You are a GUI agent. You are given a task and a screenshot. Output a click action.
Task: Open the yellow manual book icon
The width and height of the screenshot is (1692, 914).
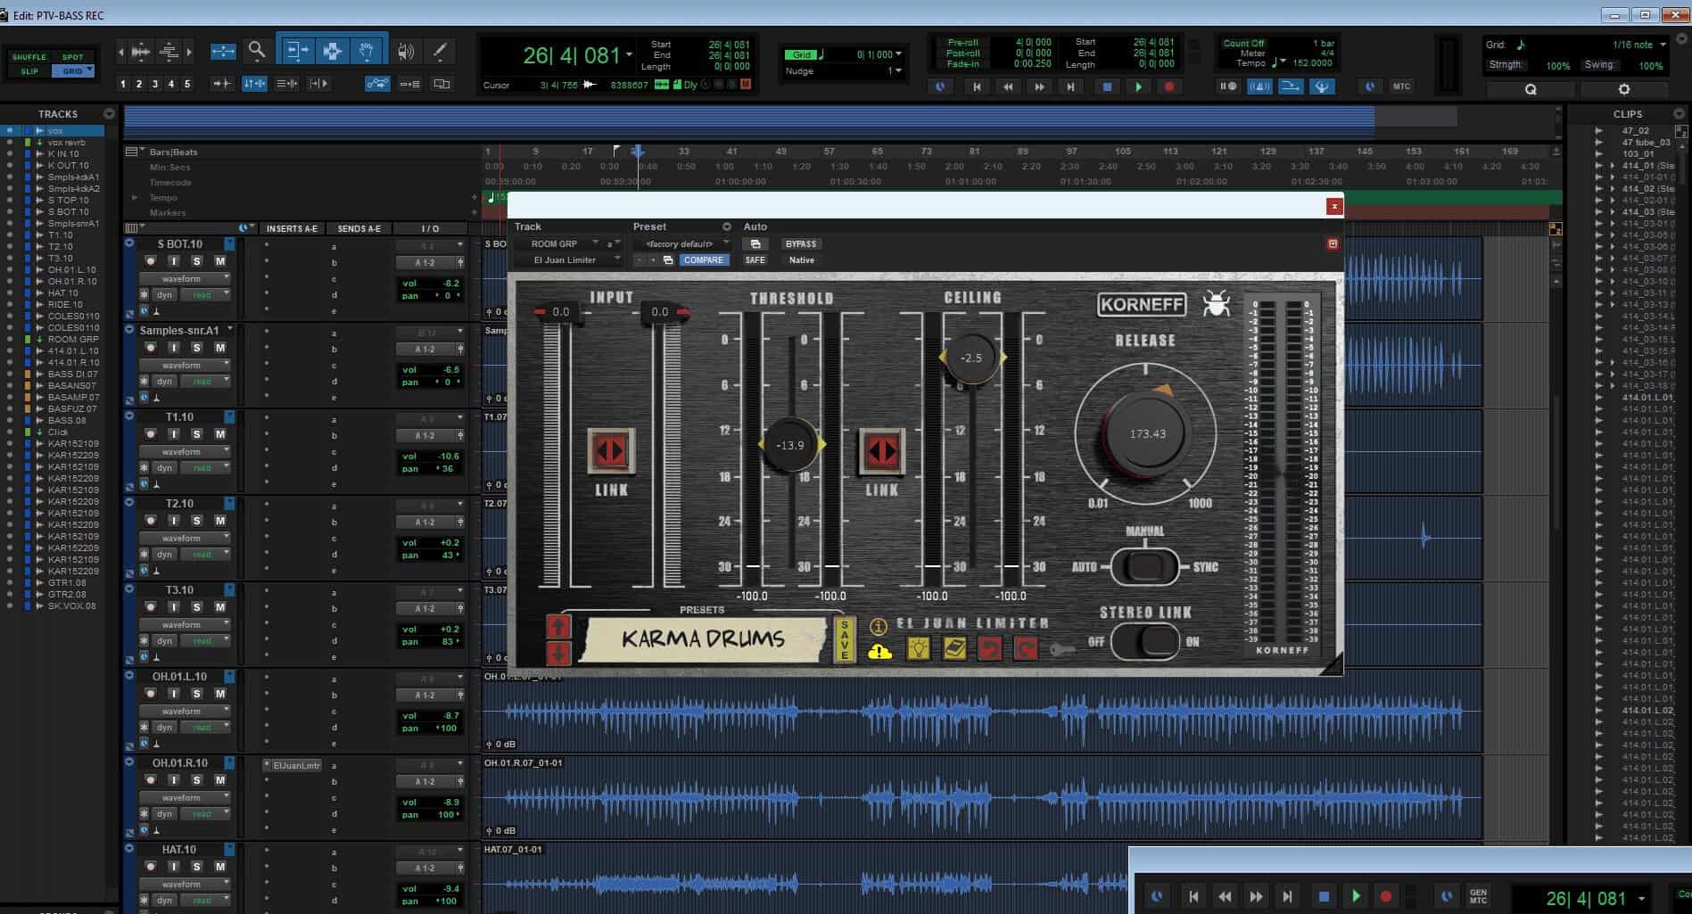pyautogui.click(x=953, y=648)
